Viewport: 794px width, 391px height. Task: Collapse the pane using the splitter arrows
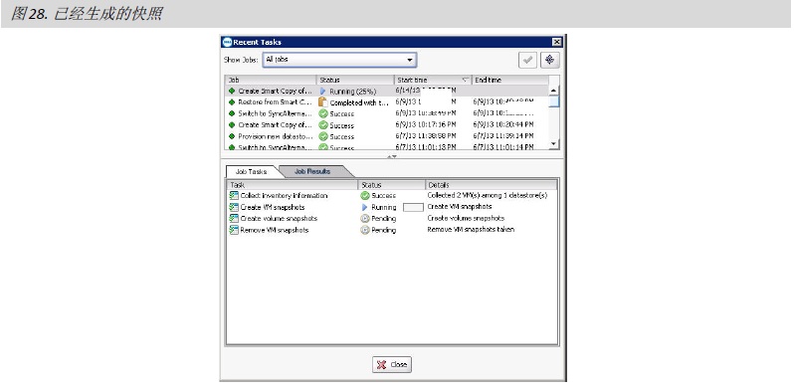pyautogui.click(x=392, y=157)
